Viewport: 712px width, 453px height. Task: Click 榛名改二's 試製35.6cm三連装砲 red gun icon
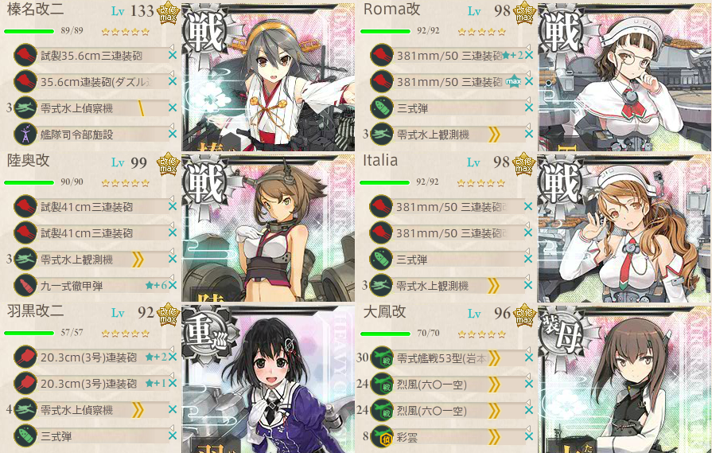point(25,55)
